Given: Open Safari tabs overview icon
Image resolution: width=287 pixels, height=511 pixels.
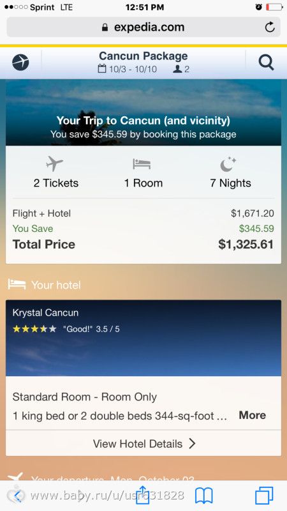Looking at the screenshot, I should tap(264, 496).
